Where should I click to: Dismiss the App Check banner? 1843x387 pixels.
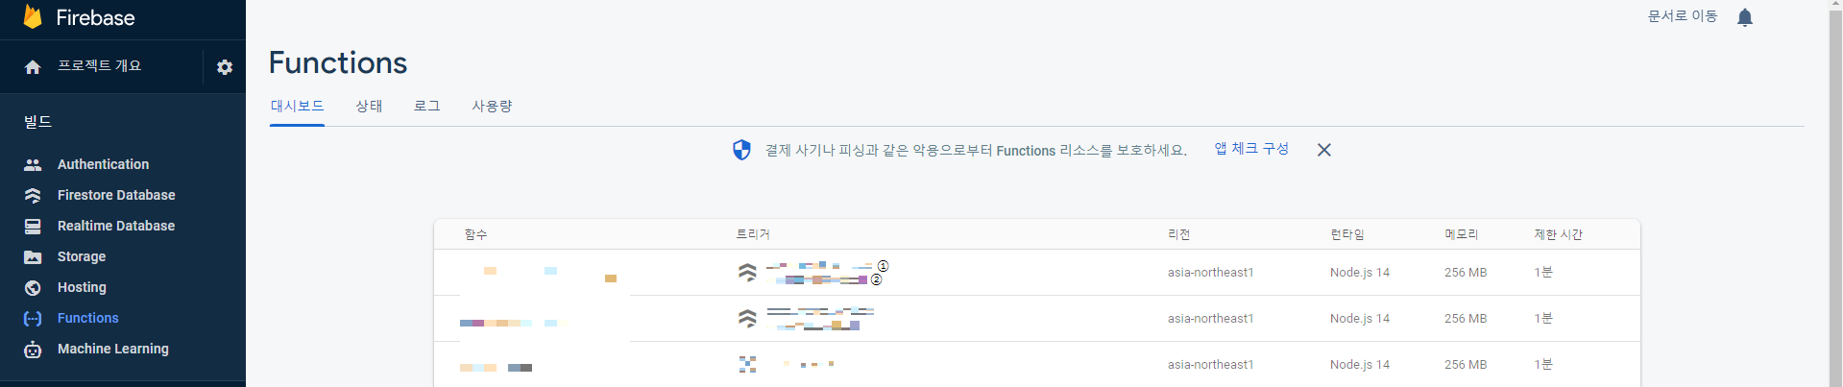click(1323, 150)
